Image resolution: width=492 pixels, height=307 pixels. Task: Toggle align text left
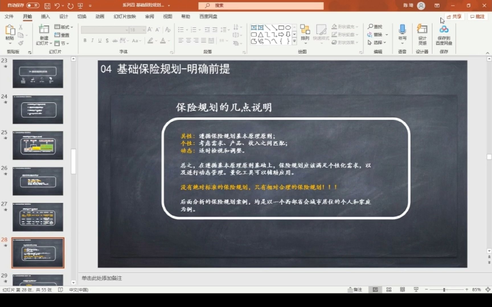(181, 41)
